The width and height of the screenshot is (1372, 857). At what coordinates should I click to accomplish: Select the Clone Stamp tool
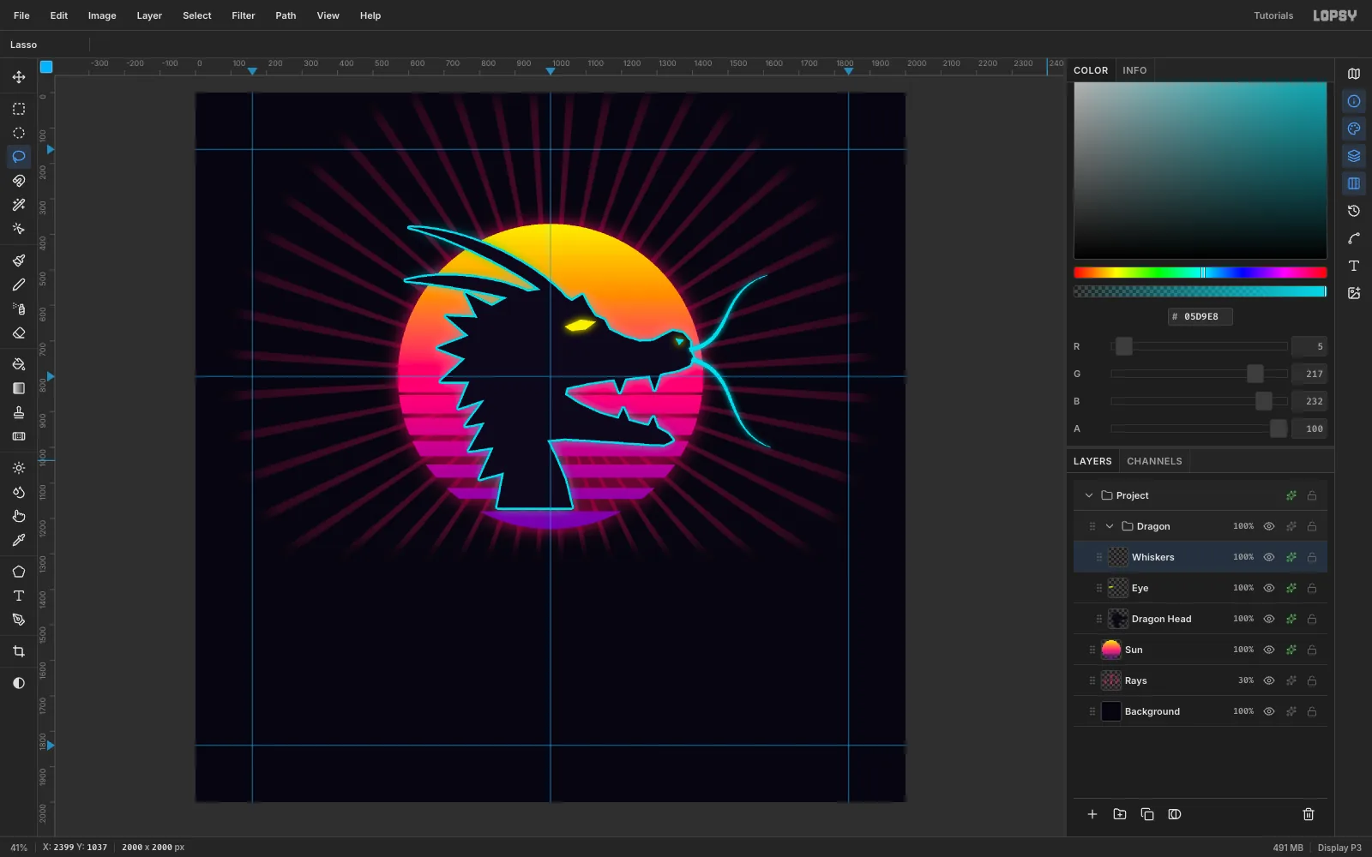point(19,412)
